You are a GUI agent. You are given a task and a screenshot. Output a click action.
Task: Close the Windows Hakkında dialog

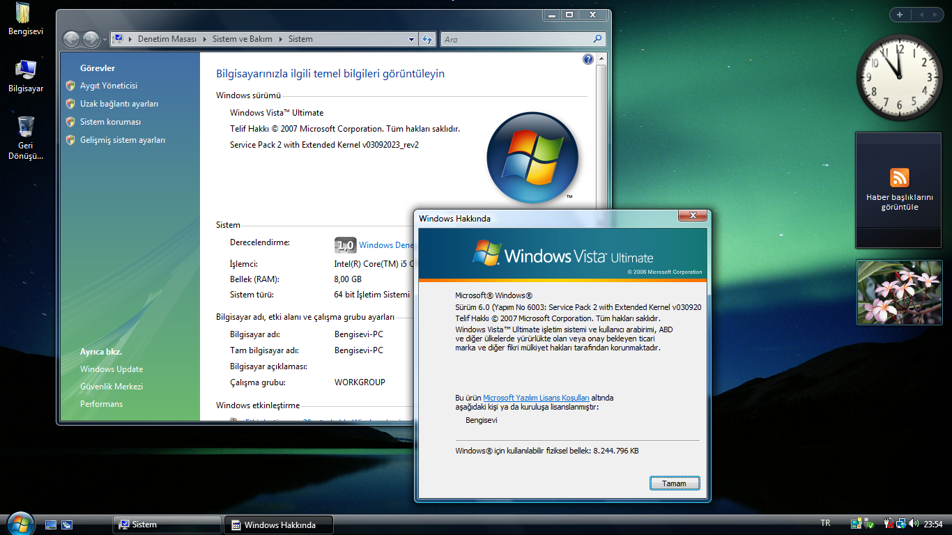[x=693, y=216]
